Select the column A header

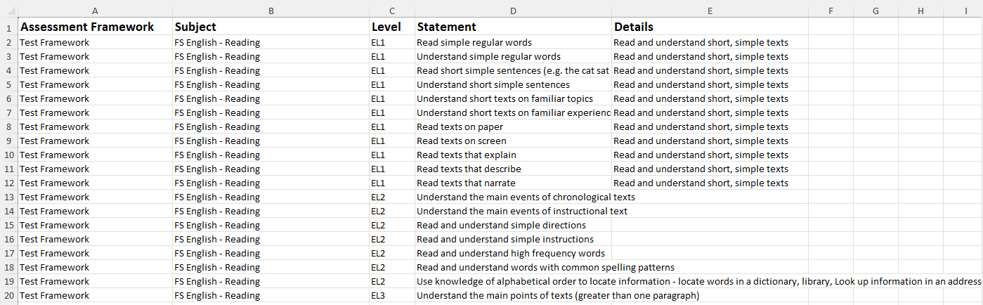(x=95, y=11)
